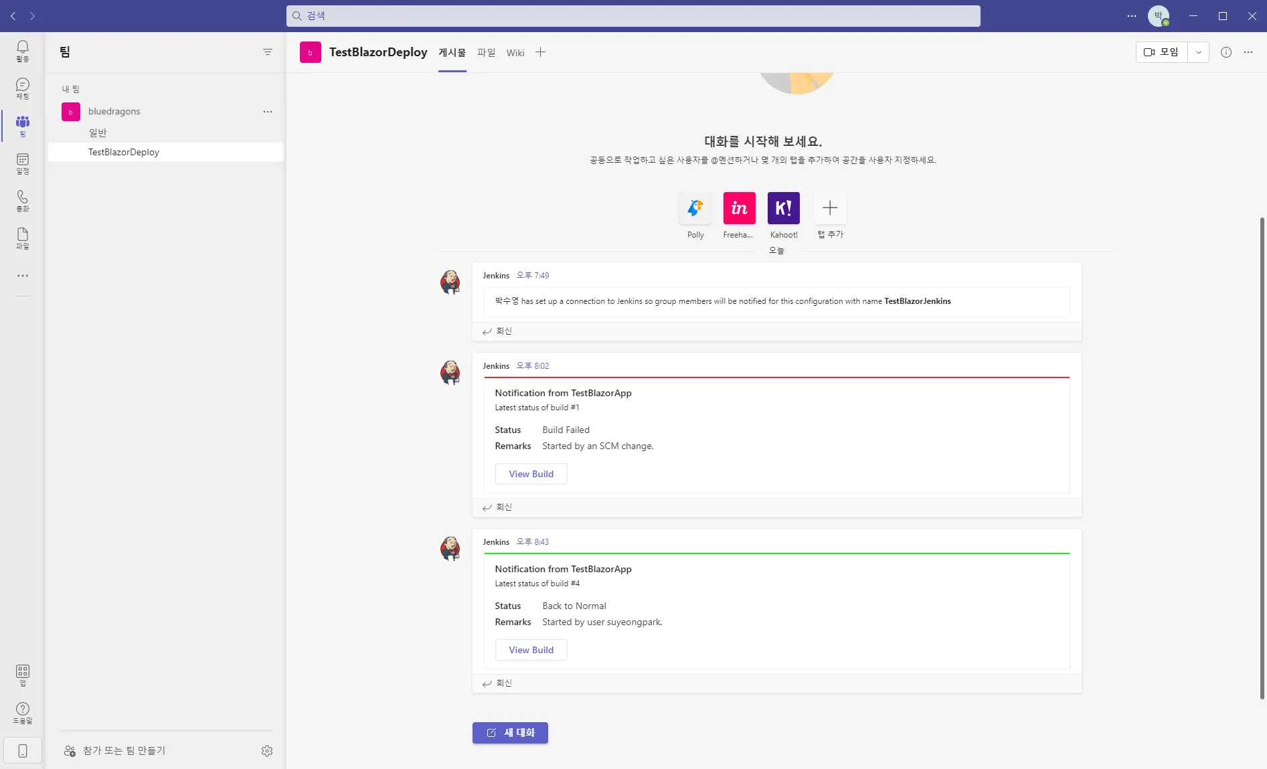The height and width of the screenshot is (769, 1267).
Task: Open the Activity feed in sidebar
Action: (23, 51)
